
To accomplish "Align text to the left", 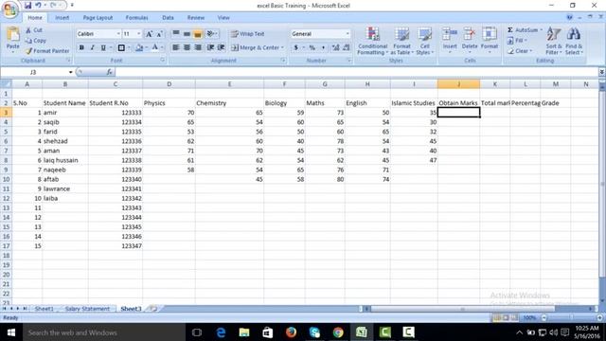I will pyautogui.click(x=176, y=47).
